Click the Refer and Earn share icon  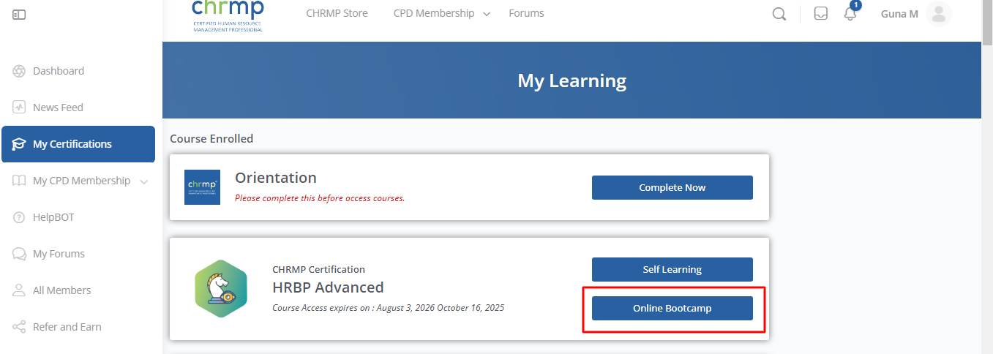tap(20, 327)
